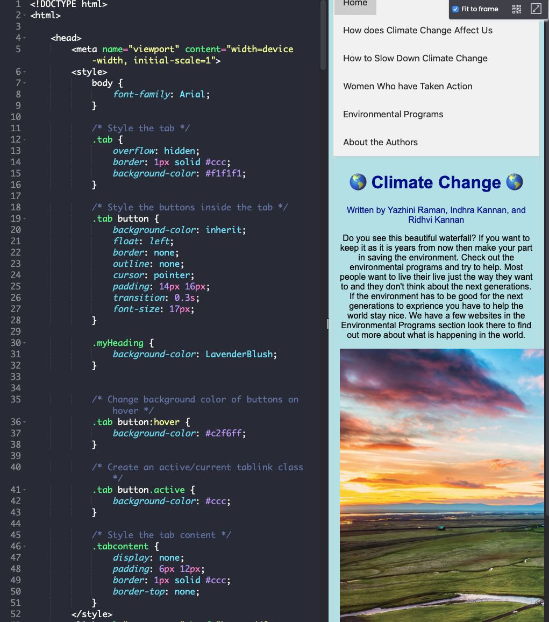Collapse the html tag fold arrow on line 2
Viewport: 549px width, 622px height.
click(25, 16)
